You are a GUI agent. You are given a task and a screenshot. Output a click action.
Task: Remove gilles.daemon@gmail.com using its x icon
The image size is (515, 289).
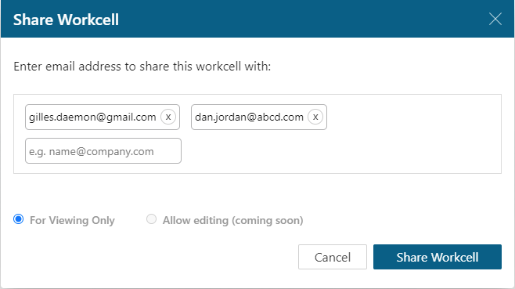pyautogui.click(x=168, y=117)
